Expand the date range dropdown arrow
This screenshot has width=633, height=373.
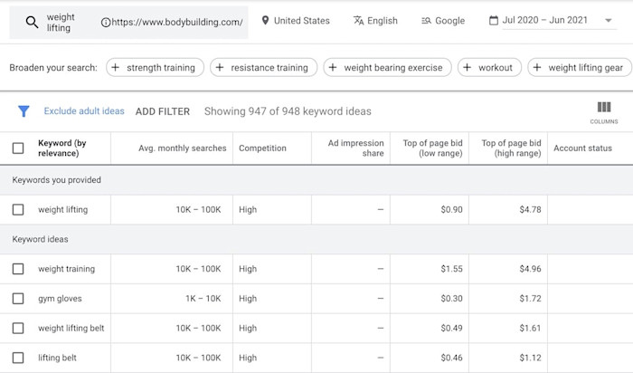tap(609, 21)
